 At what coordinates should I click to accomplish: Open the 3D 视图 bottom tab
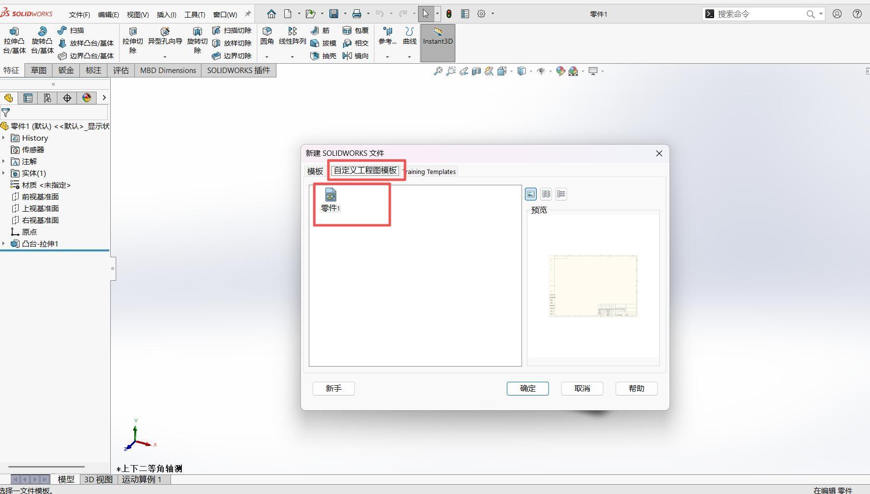pyautogui.click(x=98, y=479)
